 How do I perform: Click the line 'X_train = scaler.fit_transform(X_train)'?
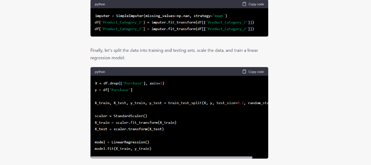point(136,123)
